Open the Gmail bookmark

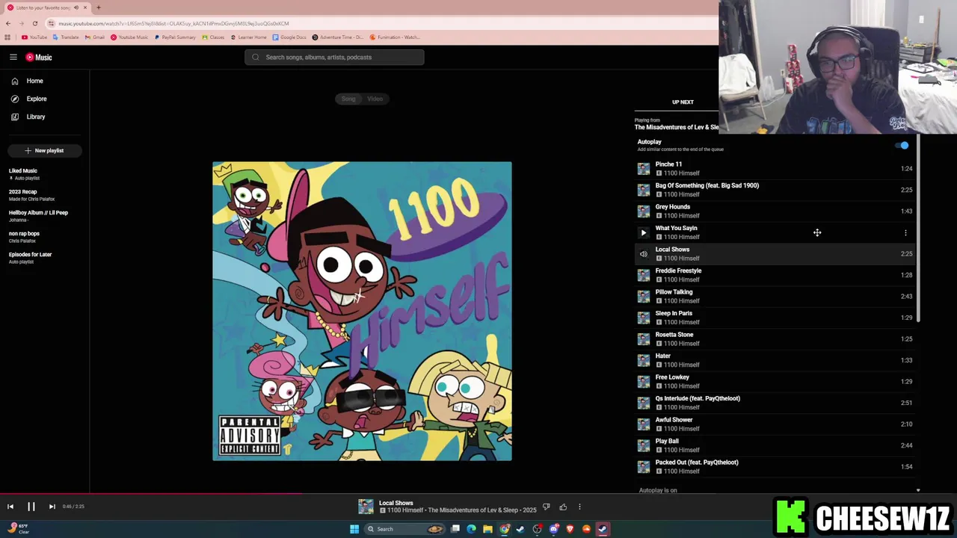coord(96,37)
